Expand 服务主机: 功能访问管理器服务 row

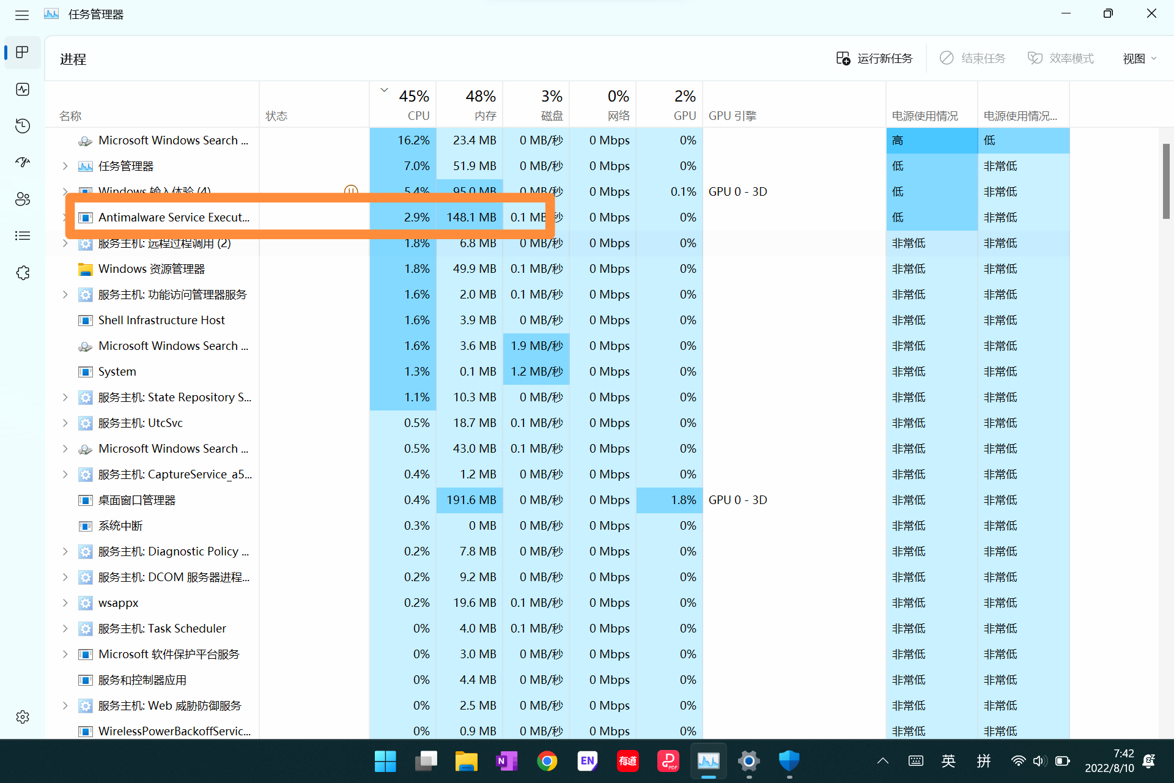pyautogui.click(x=65, y=294)
